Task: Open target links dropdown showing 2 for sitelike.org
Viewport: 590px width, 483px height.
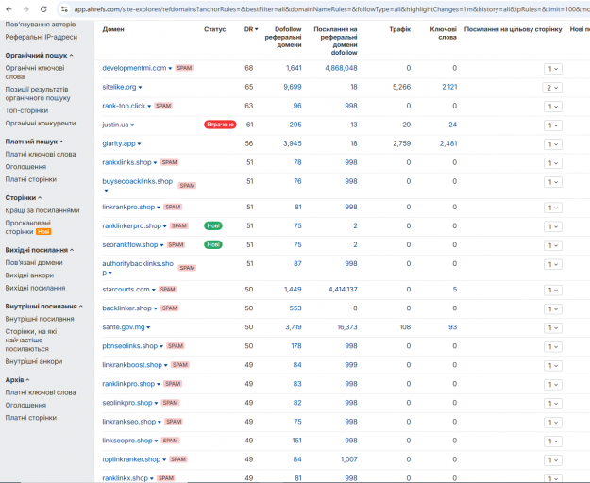Action: tap(552, 88)
